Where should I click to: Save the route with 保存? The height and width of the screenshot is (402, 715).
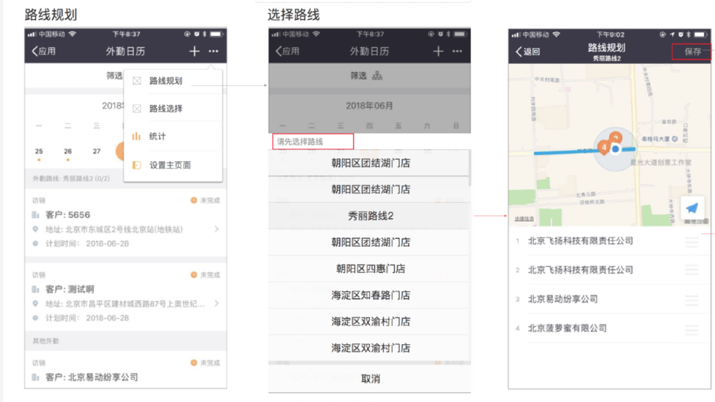[x=692, y=51]
